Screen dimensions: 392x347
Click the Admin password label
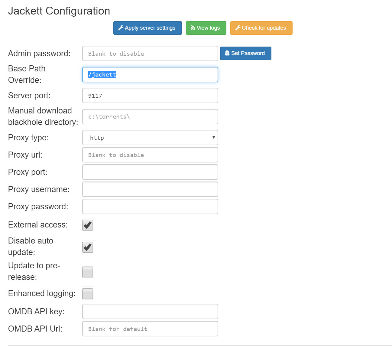pyautogui.click(x=39, y=54)
